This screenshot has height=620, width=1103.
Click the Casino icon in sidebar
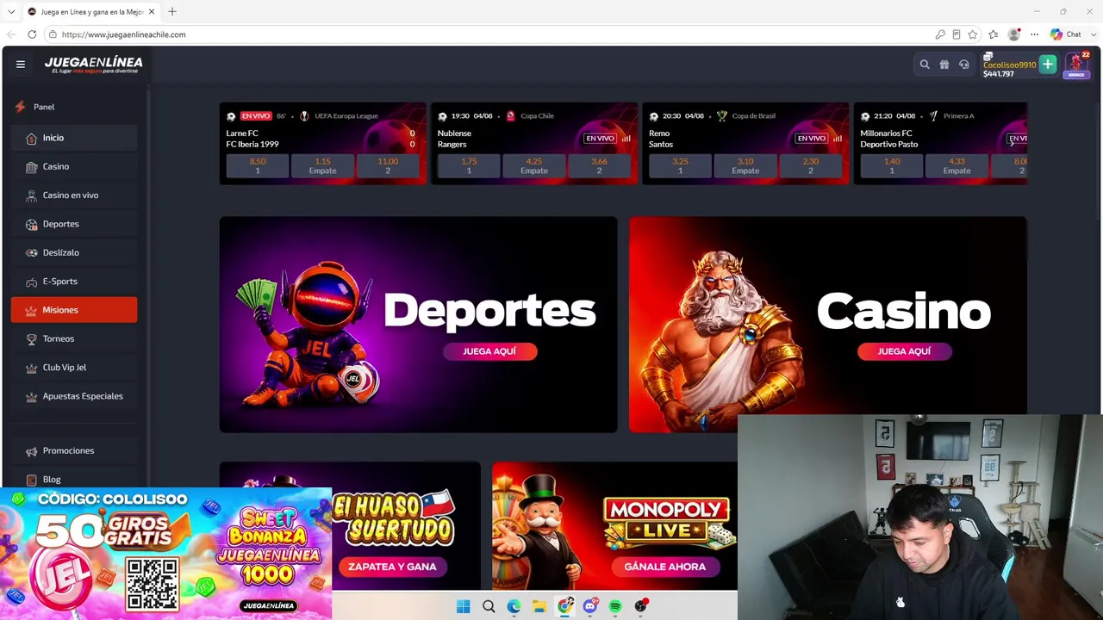[32, 166]
